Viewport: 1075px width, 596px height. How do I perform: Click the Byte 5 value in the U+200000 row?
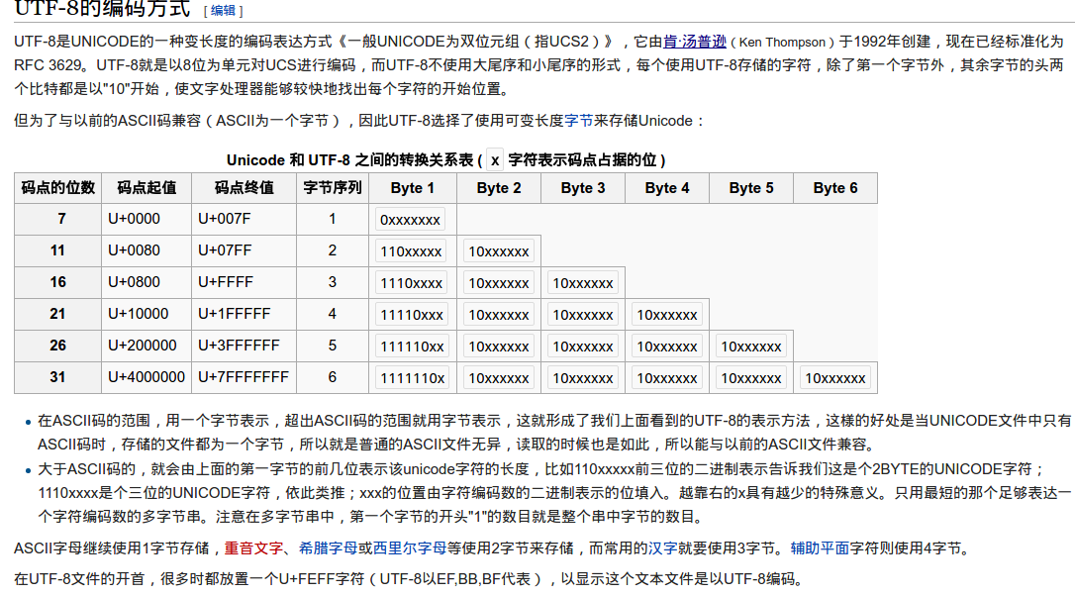point(750,347)
